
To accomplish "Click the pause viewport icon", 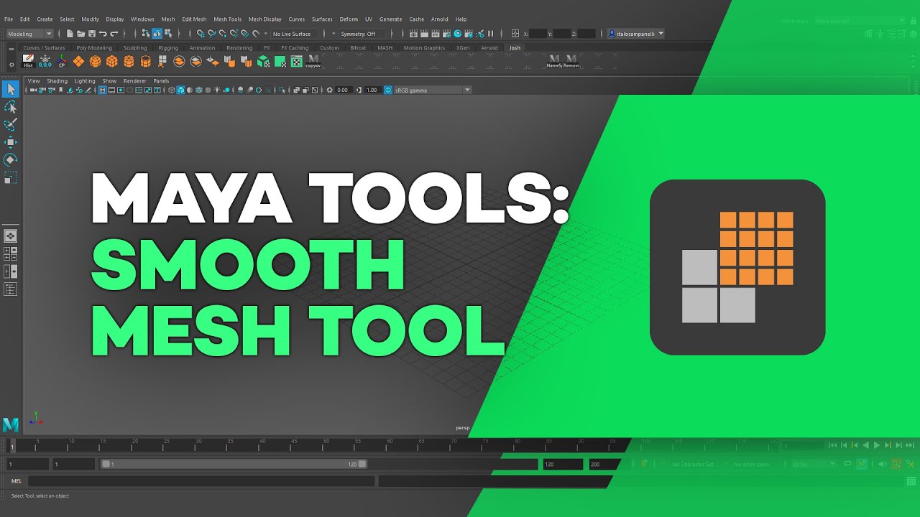I will coord(491,34).
